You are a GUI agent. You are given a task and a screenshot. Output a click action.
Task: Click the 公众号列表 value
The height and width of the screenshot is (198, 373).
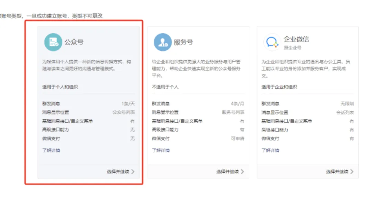click(x=124, y=112)
